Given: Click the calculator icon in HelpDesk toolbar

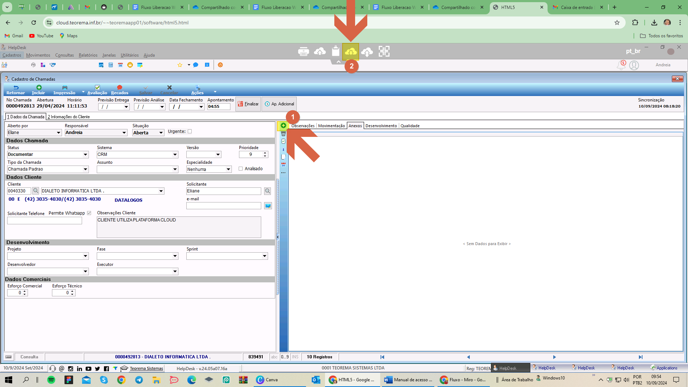Looking at the screenshot, I should pos(111,65).
